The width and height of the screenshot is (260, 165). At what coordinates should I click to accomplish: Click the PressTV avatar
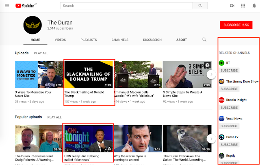221,137
